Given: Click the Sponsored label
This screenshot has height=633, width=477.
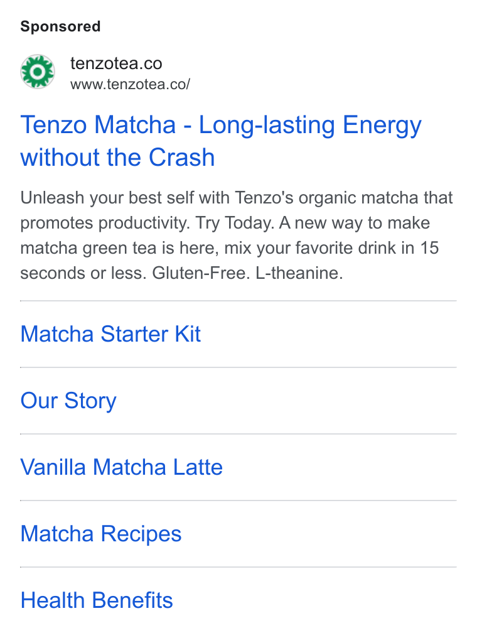Looking at the screenshot, I should tap(60, 26).
